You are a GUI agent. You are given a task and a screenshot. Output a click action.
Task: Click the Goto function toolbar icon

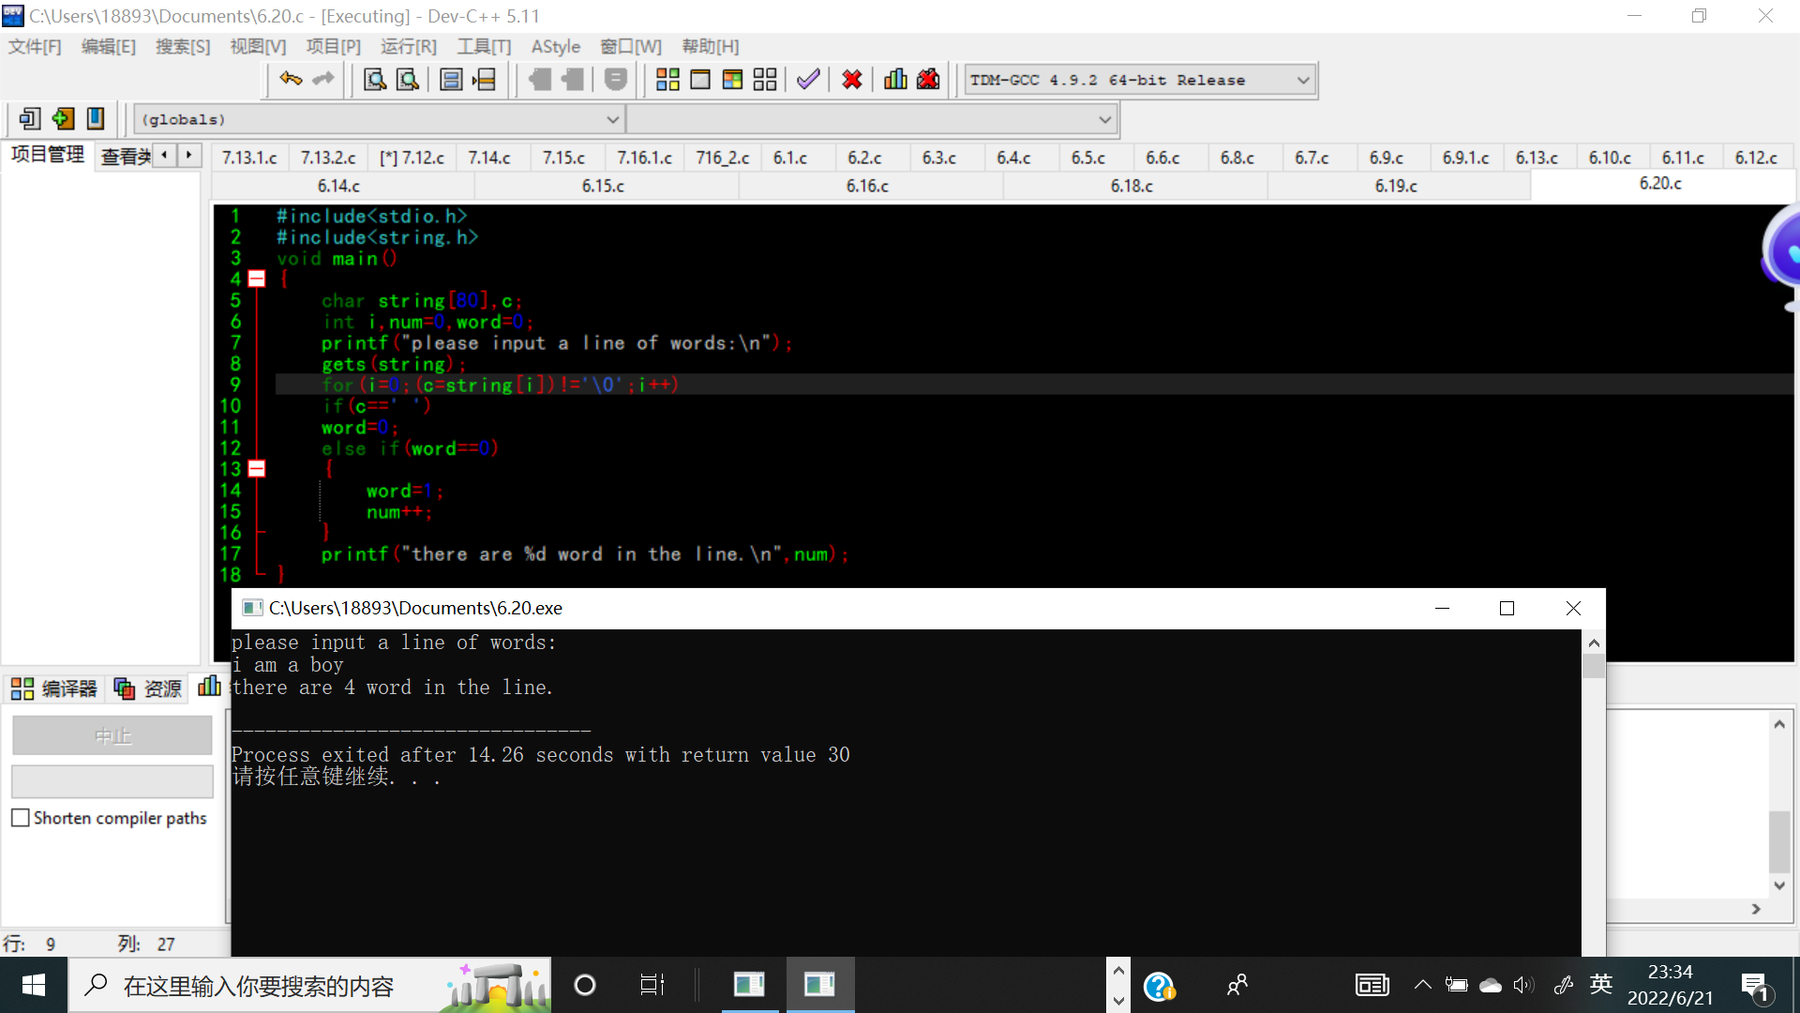point(451,80)
